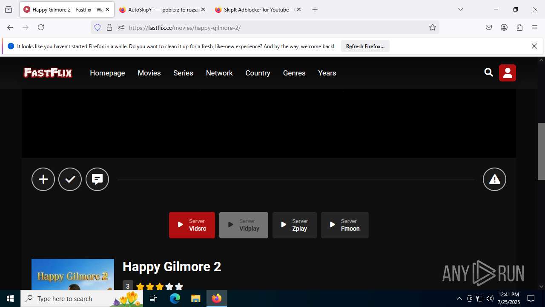Open File Explorer from taskbar
Screen dimensions: 545x307
(x=195, y=298)
